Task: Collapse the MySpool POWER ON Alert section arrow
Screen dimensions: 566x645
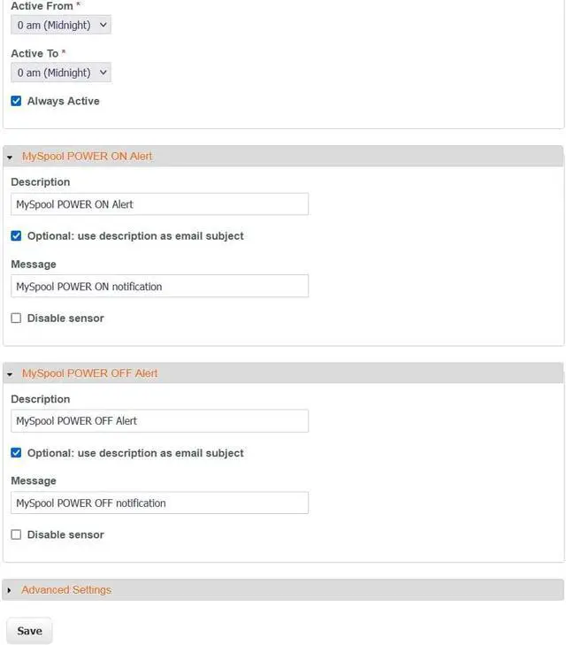Action: 10,157
